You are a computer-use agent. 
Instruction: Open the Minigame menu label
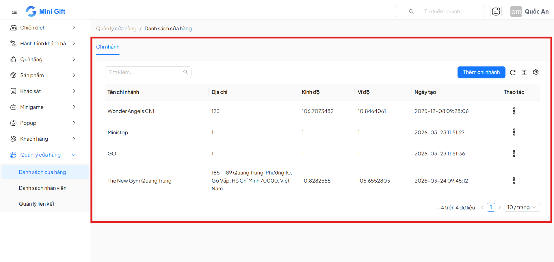click(32, 107)
